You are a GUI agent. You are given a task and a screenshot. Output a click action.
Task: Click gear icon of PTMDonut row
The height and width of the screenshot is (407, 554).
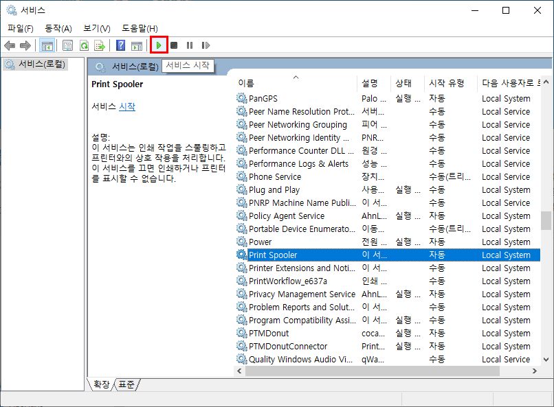pos(242,333)
